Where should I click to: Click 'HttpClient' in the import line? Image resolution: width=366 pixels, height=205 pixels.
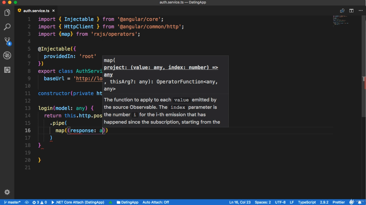(79, 27)
